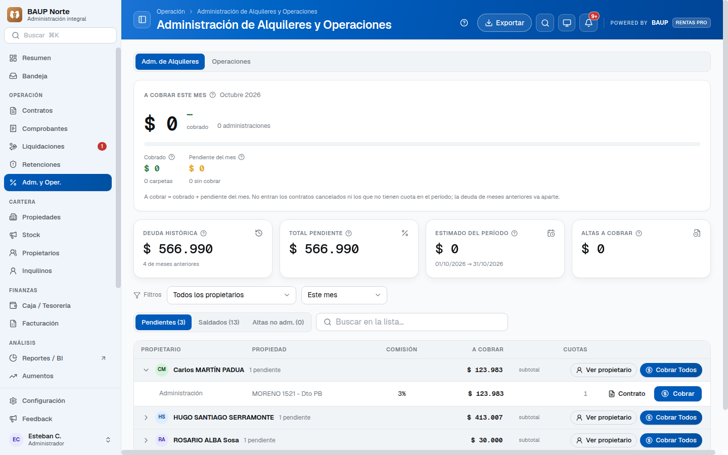The height and width of the screenshot is (455, 728).
Task: Switch to the Operaciones tab
Action: [231, 62]
